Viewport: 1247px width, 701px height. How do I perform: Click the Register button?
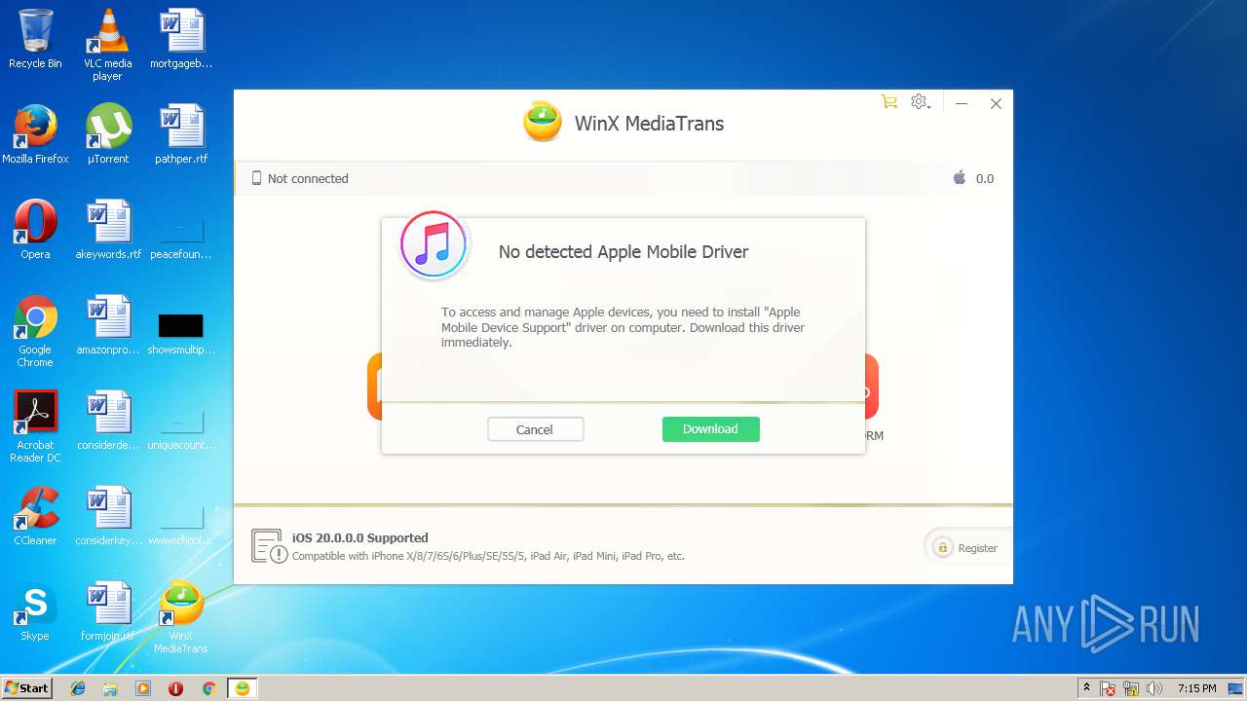pyautogui.click(x=967, y=548)
